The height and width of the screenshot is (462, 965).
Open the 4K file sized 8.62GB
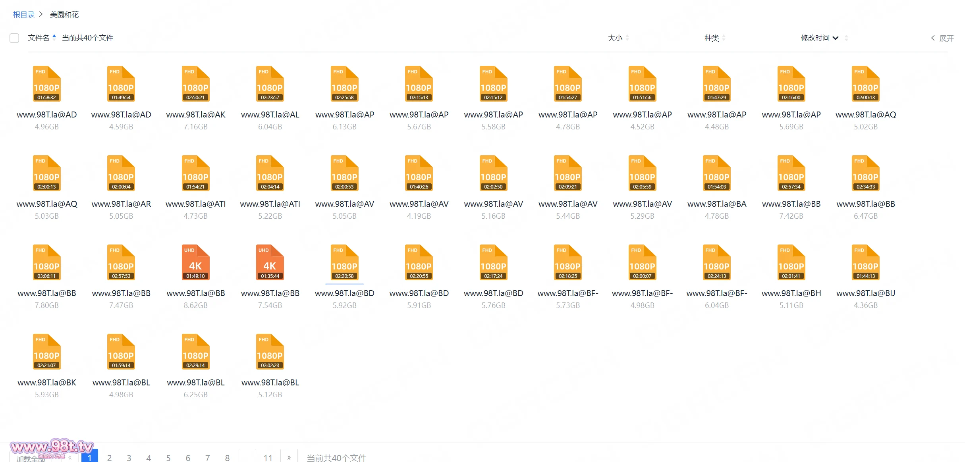pyautogui.click(x=195, y=262)
